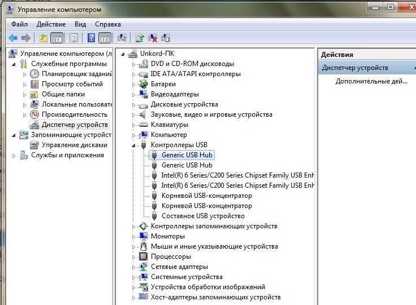Select Составное USB устройство
This screenshot has width=416, height=305.
(203, 216)
